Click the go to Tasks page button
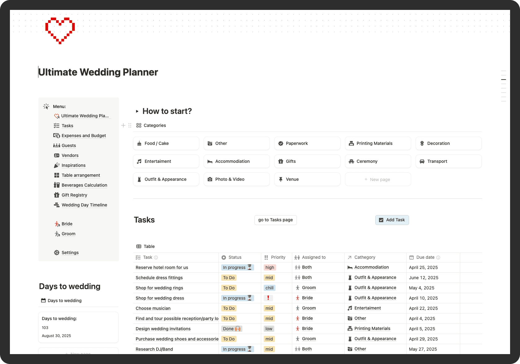Image resolution: width=520 pixels, height=364 pixels. coord(275,220)
